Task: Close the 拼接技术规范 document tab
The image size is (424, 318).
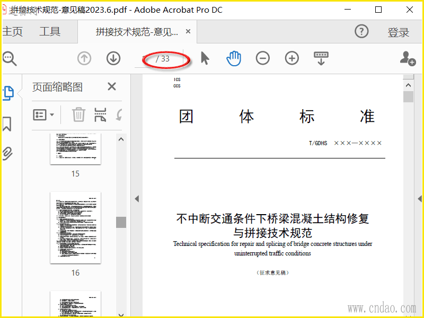Action: 188,31
